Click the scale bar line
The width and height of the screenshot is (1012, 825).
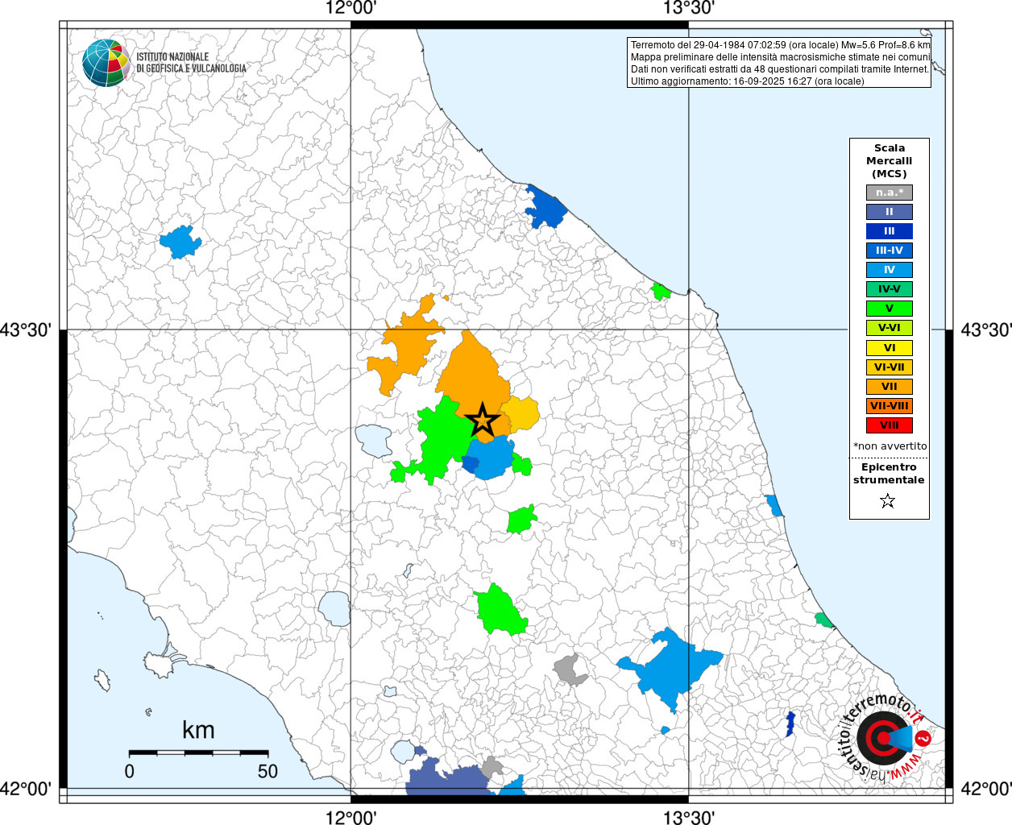pos(198,752)
